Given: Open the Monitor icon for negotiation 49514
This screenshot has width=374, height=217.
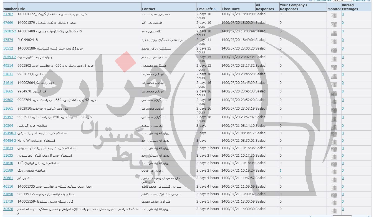Looking at the screenshot, I should pyautogui.click(x=334, y=68).
